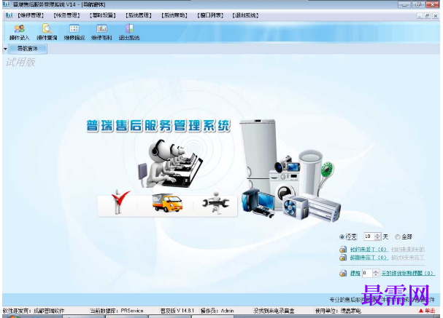Click the app icon at menu bar left
The image size is (443, 318).
pos(9,15)
